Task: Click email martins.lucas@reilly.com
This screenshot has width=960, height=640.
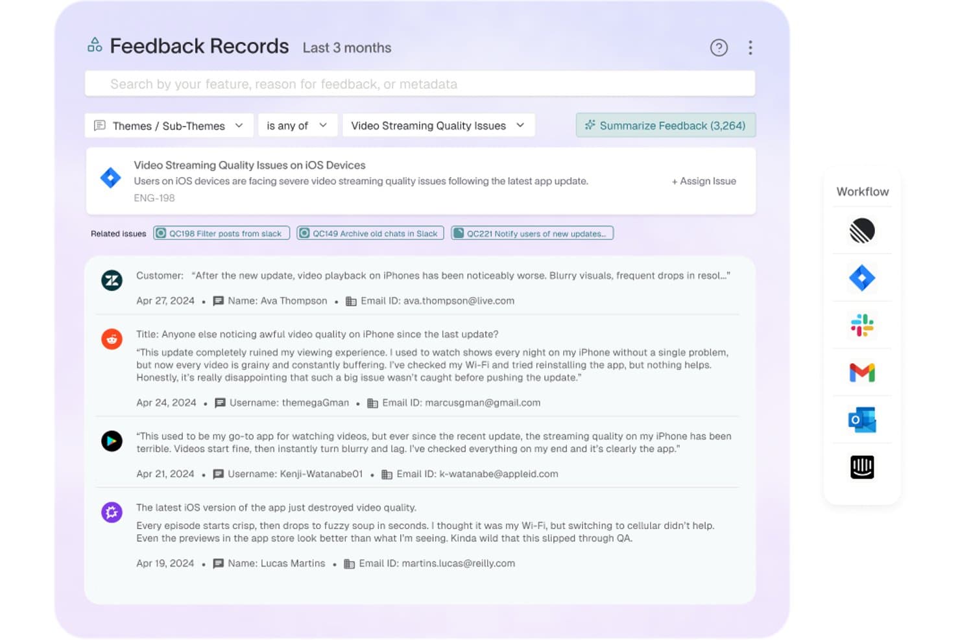Action: coord(459,563)
